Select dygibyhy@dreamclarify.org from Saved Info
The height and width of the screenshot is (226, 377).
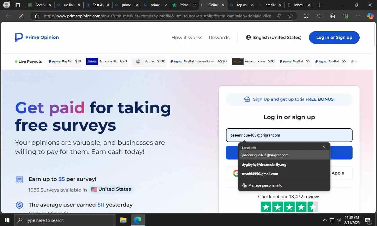point(284,164)
